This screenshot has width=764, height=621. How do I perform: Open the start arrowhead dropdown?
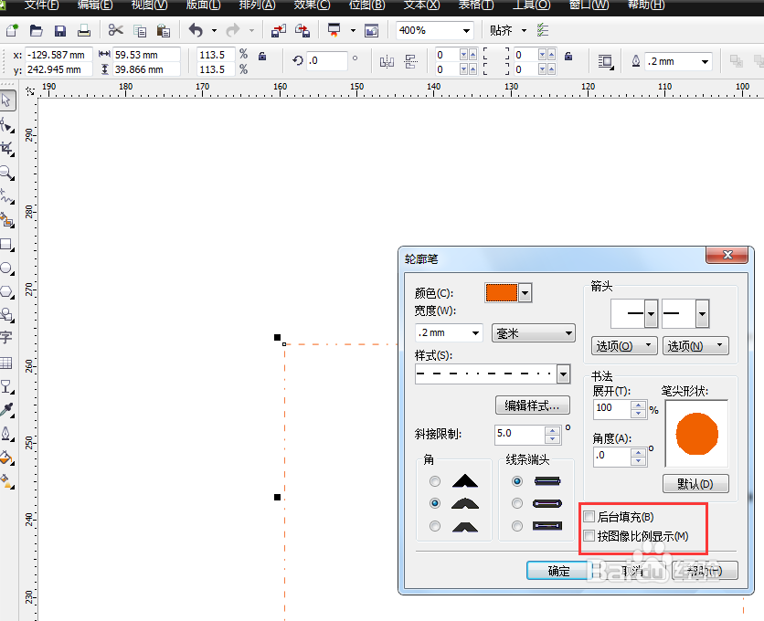coord(651,313)
